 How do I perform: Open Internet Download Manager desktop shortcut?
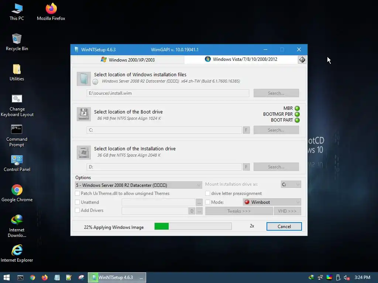point(17,226)
